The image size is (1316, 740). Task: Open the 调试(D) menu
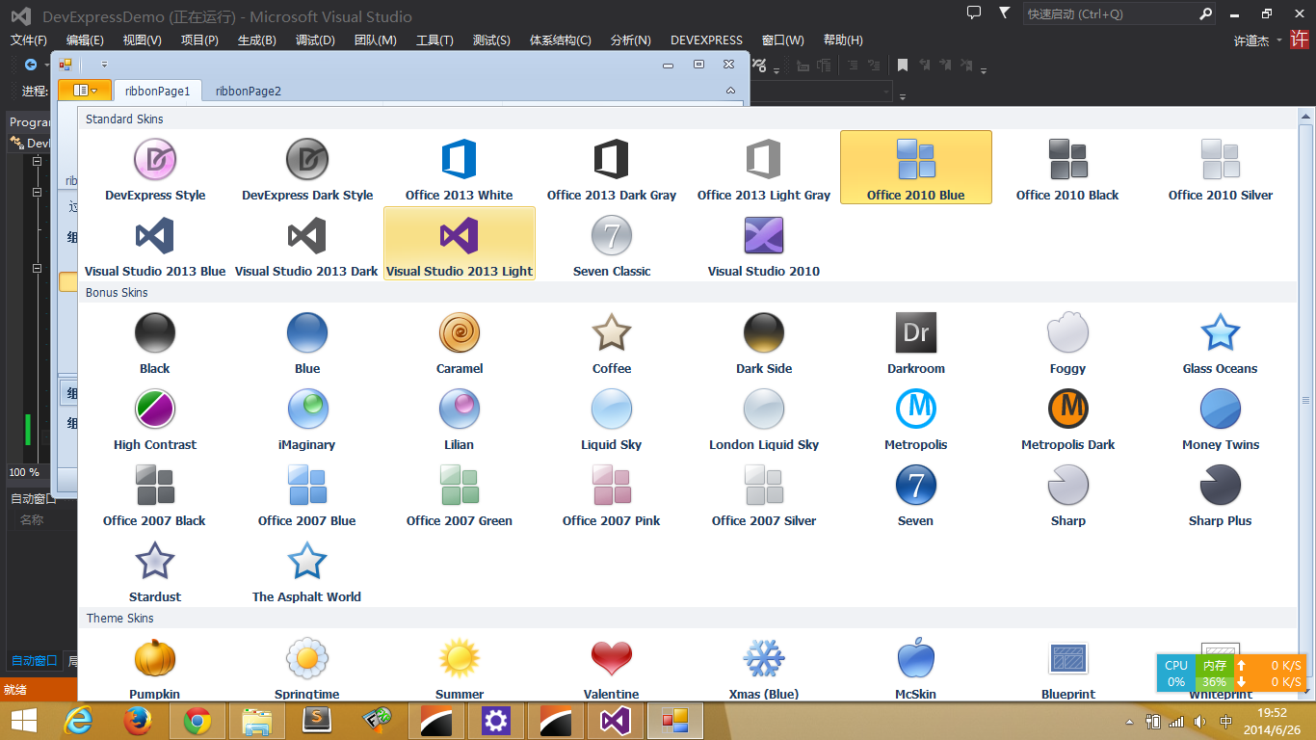click(315, 40)
